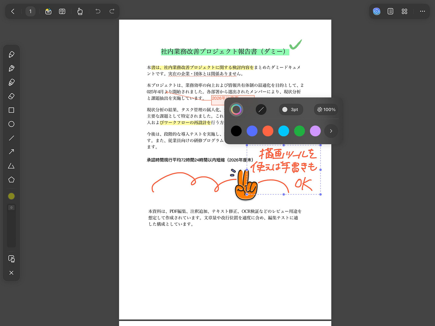
Task: Select the Pen tool in the left toolbar
Action: (11, 54)
